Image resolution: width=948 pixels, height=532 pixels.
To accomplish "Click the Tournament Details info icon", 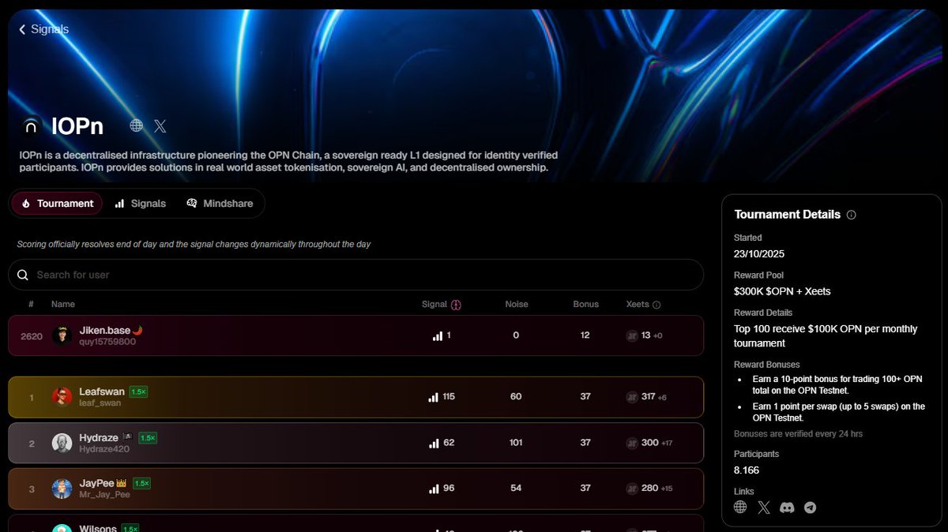I will click(x=851, y=215).
